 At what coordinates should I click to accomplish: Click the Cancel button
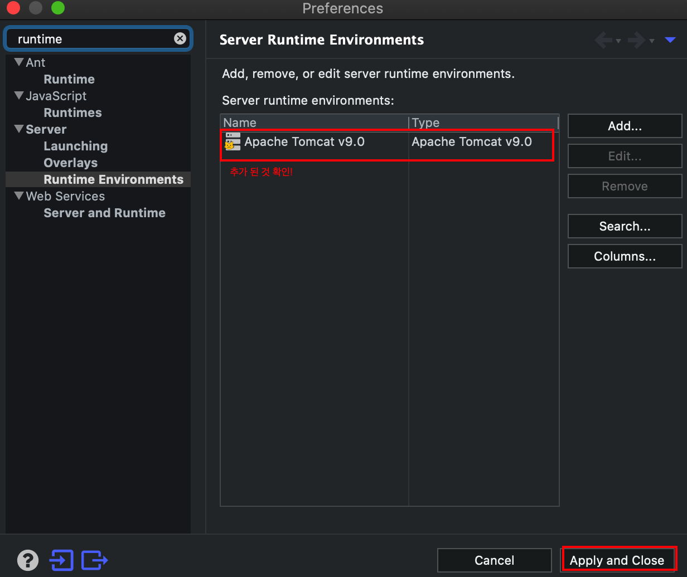[x=494, y=560]
